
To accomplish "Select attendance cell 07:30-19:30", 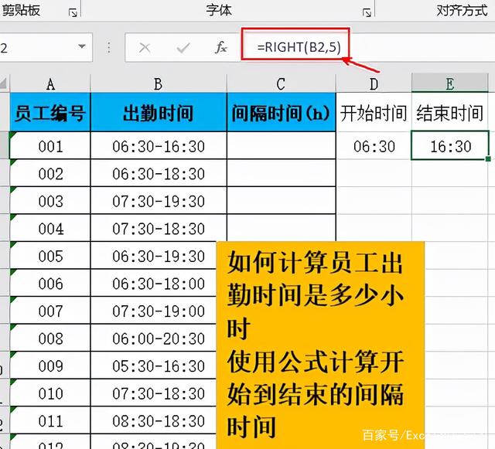I will click(x=159, y=201).
